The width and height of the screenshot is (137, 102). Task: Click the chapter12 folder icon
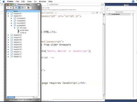[x=12, y=54]
